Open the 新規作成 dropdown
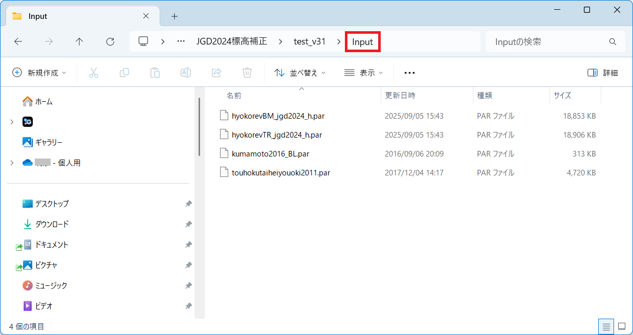 [x=39, y=73]
